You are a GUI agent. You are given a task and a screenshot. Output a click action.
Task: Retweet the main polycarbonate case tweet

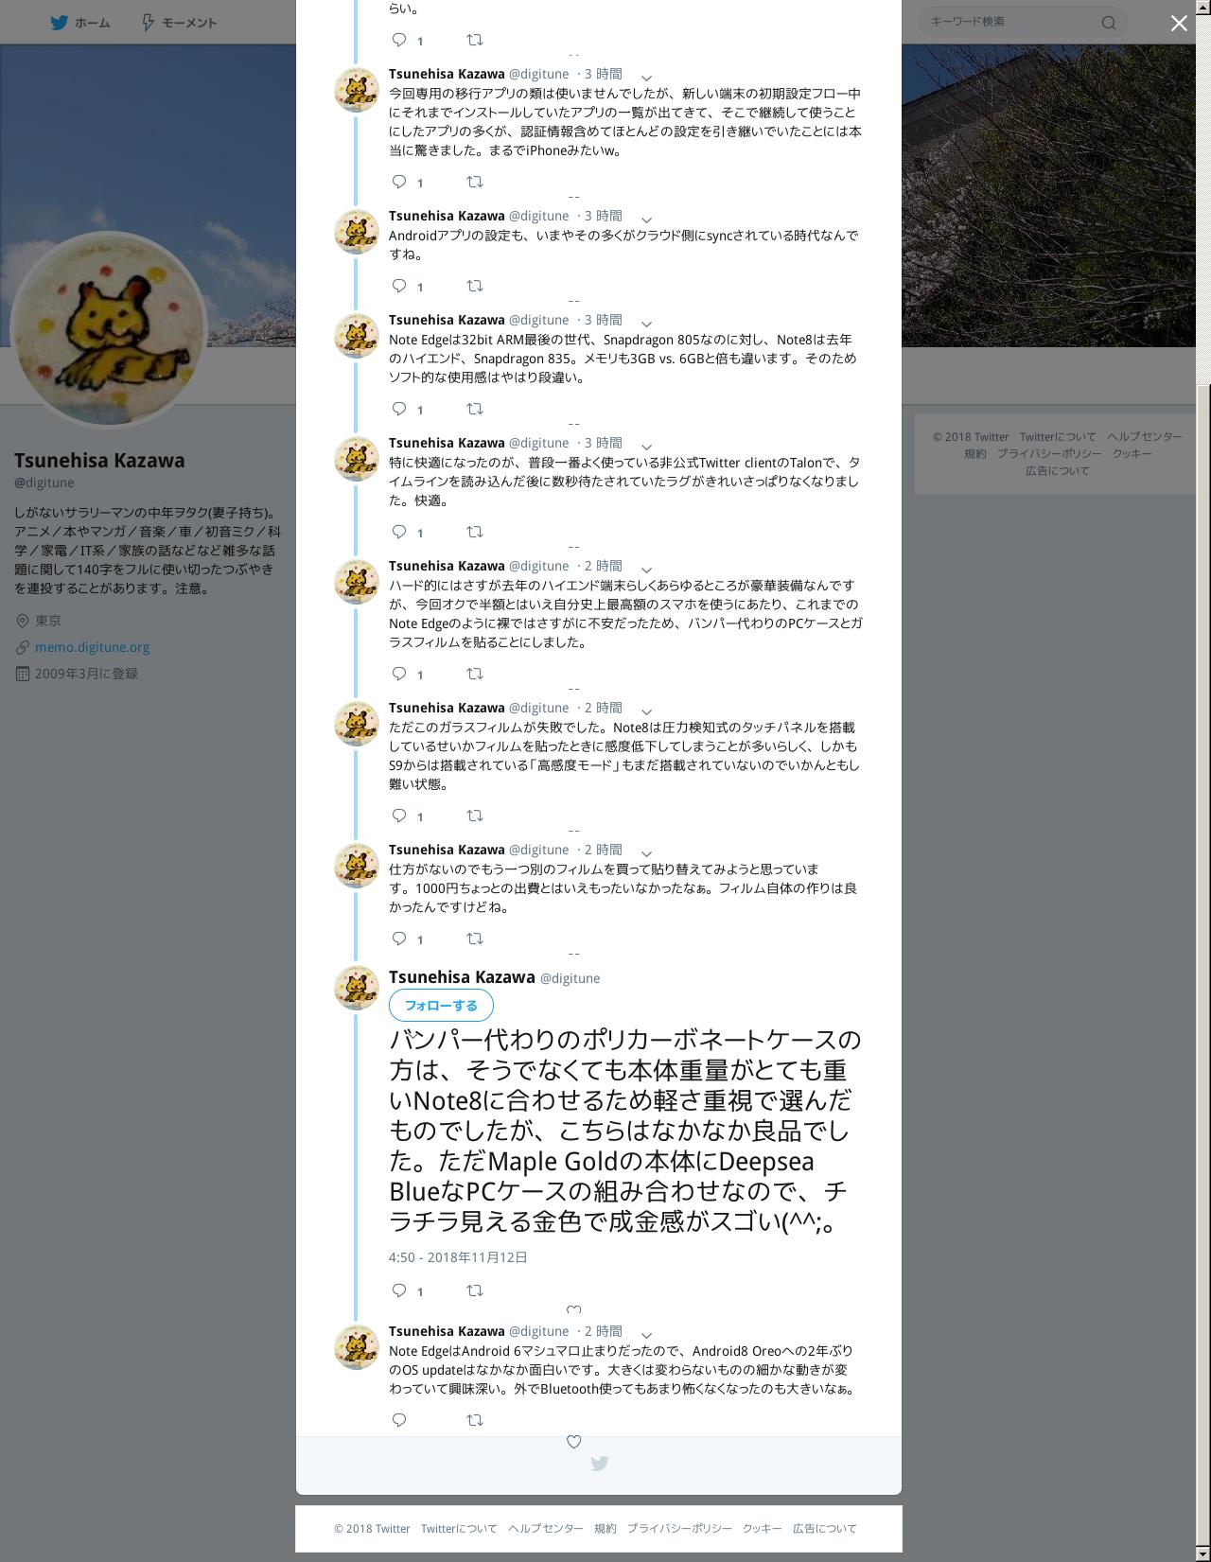coord(475,1290)
